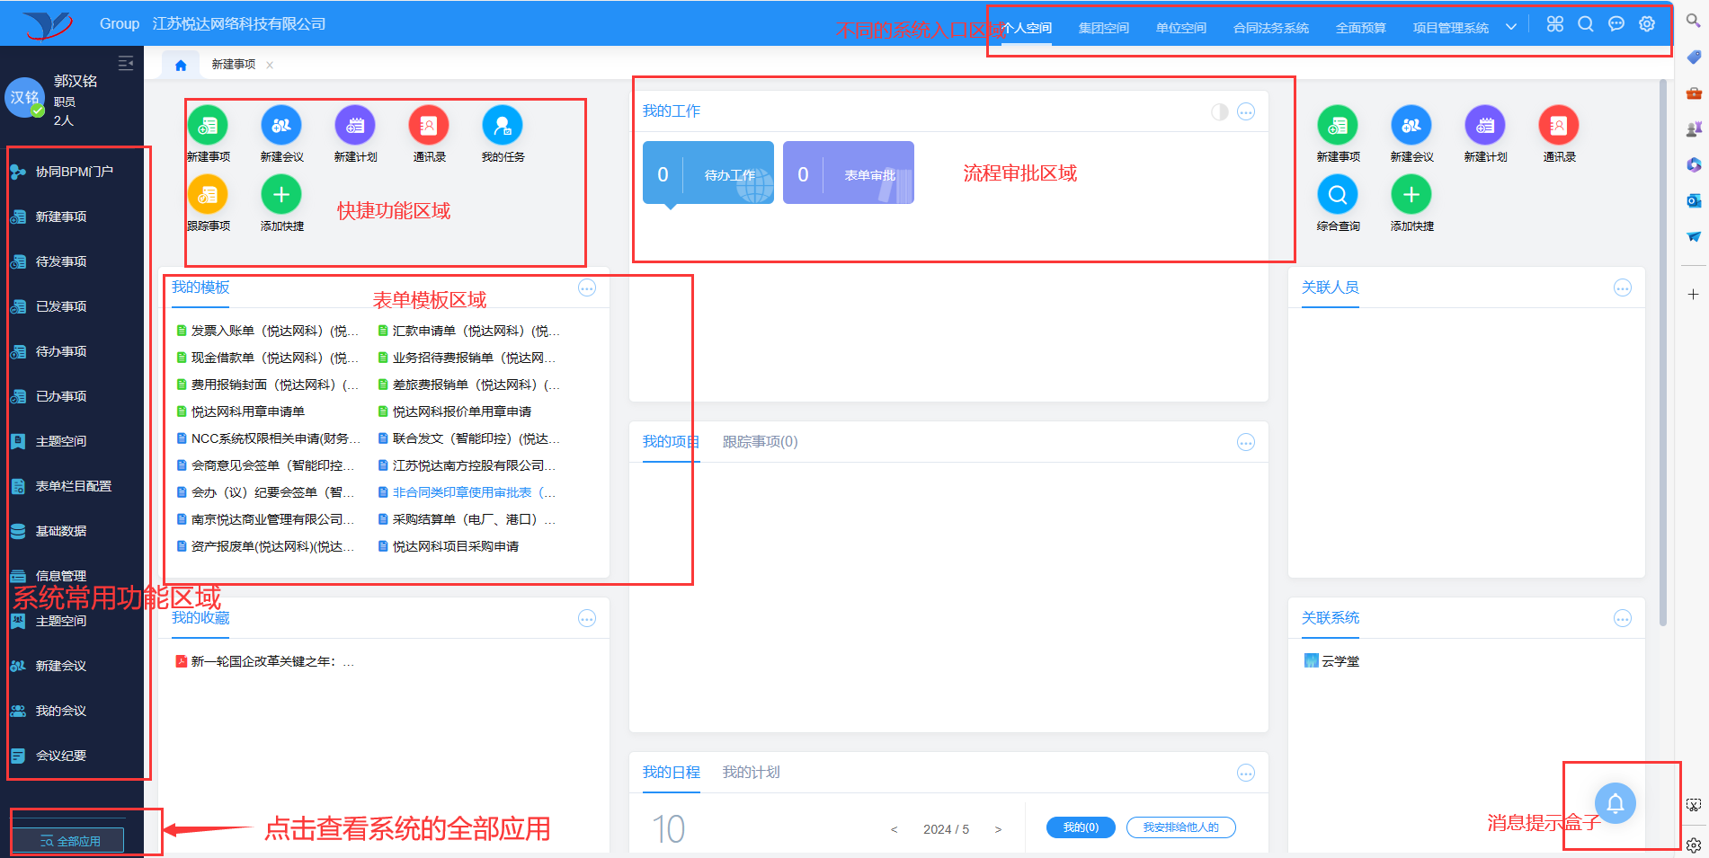The height and width of the screenshot is (858, 1709).
Task: Click the search icon in the blue header
Action: pyautogui.click(x=1585, y=24)
